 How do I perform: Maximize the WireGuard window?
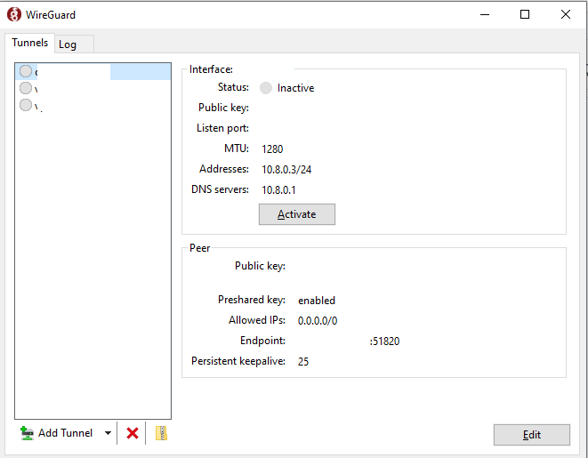(525, 14)
